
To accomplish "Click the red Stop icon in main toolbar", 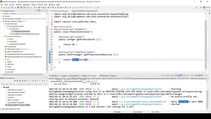I will point(48,8).
